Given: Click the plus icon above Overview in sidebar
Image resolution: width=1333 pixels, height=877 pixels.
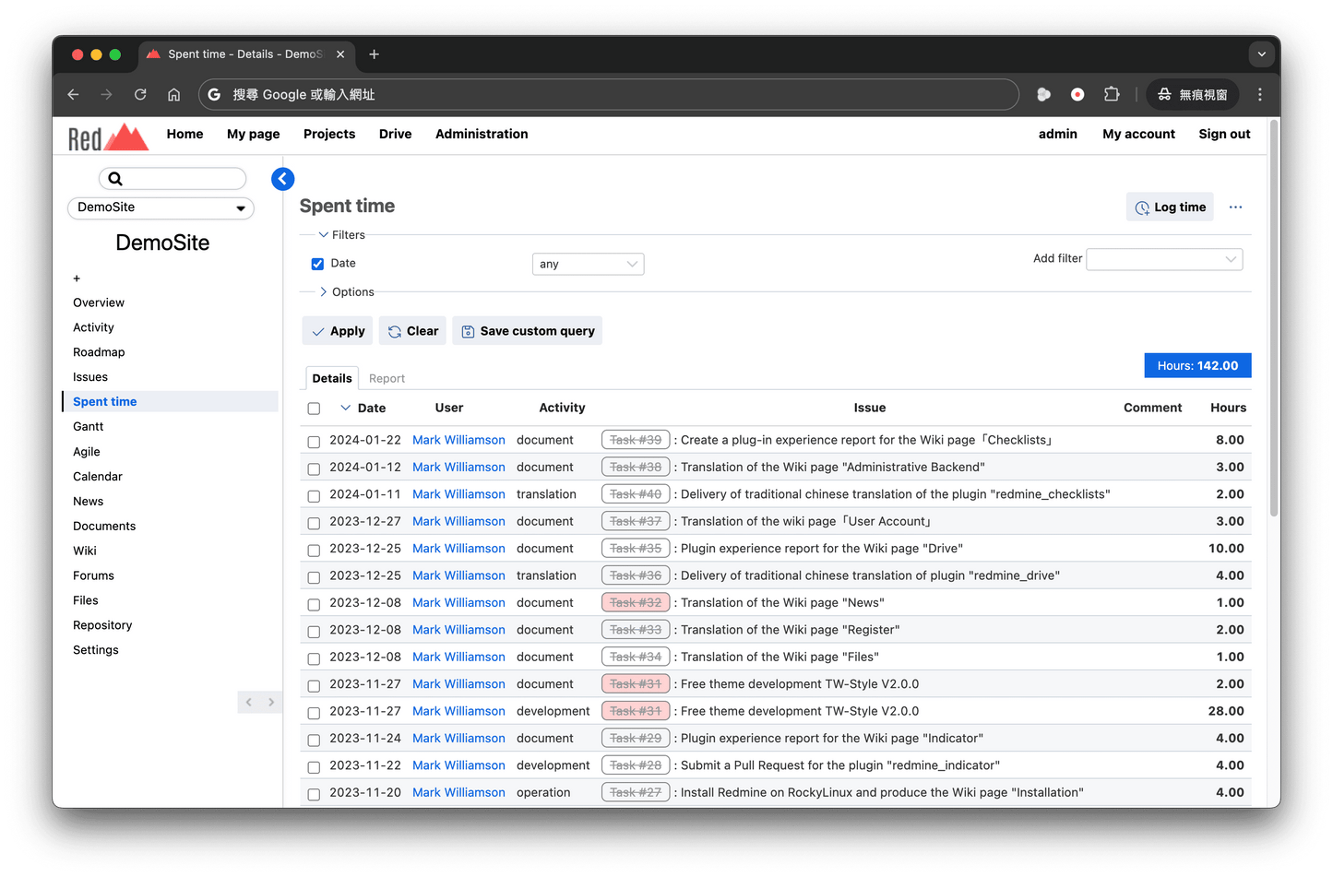Looking at the screenshot, I should click(76, 278).
